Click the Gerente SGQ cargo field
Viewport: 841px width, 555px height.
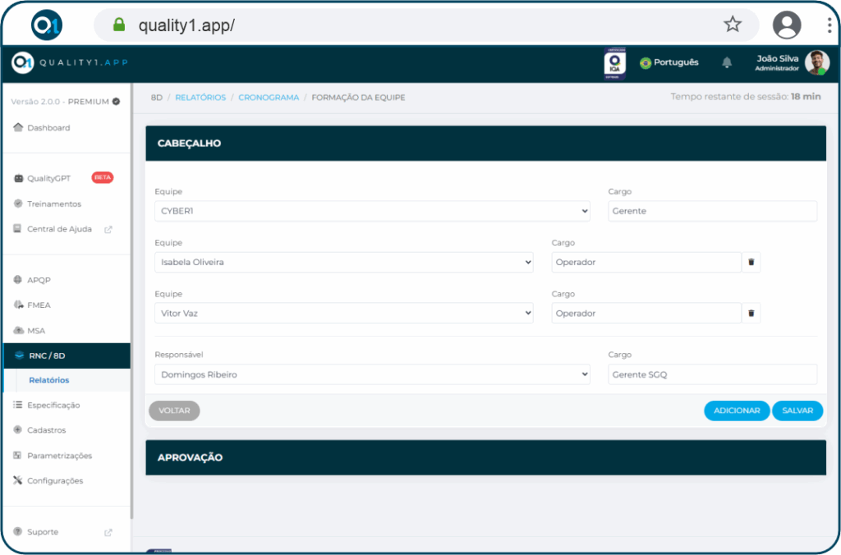point(712,374)
